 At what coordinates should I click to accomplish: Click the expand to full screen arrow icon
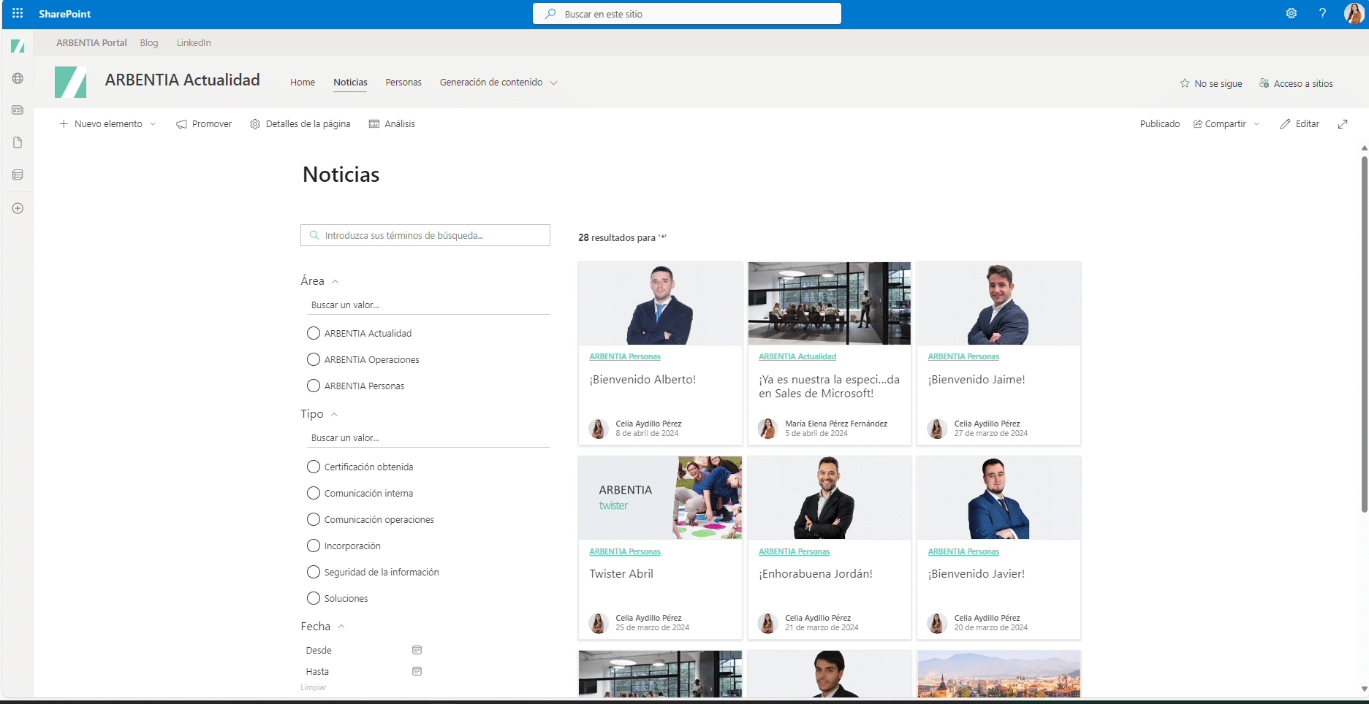coord(1343,124)
